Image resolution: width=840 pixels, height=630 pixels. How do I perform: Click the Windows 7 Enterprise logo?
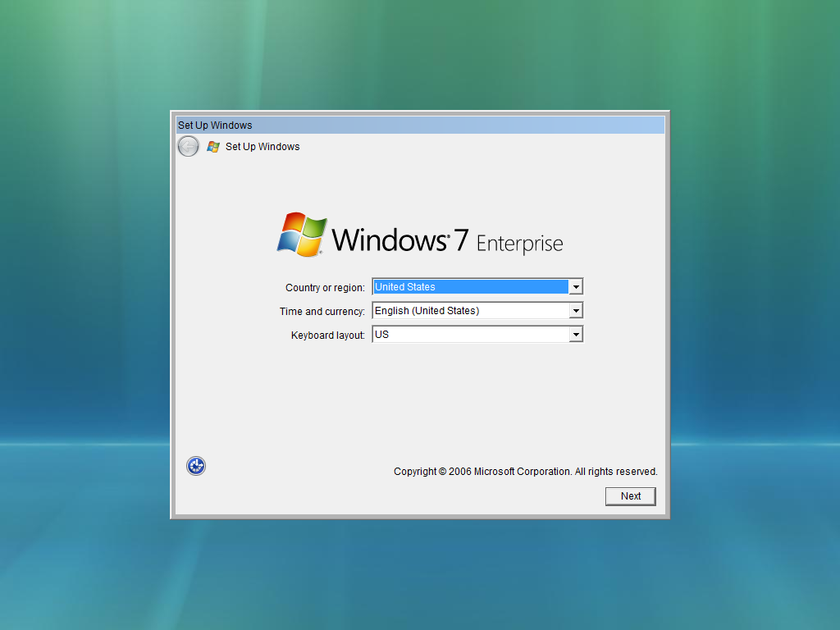[x=420, y=235]
